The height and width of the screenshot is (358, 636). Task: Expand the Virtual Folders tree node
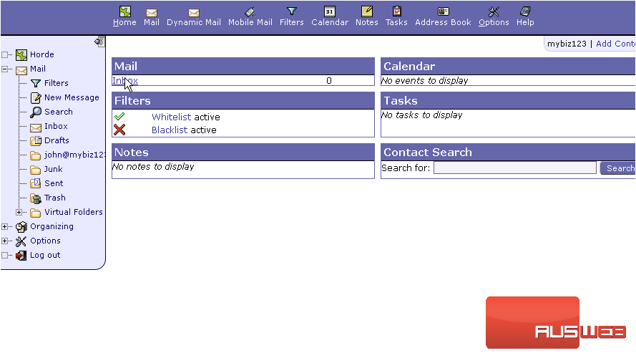tap(19, 213)
